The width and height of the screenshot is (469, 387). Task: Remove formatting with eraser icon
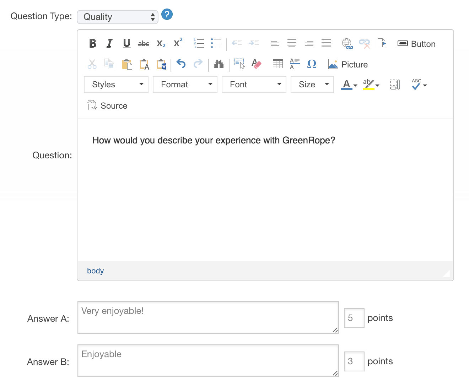[x=257, y=64]
